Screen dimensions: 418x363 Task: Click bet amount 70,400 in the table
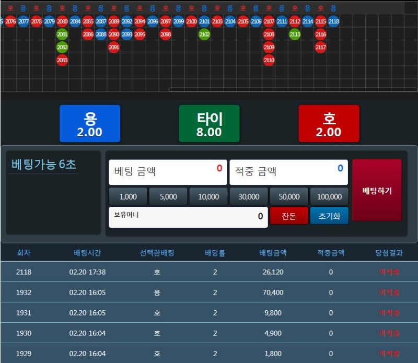273,292
